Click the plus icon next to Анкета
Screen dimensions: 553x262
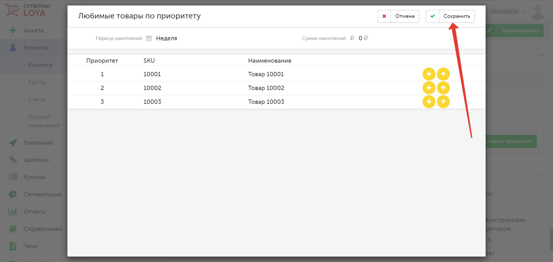[13, 30]
